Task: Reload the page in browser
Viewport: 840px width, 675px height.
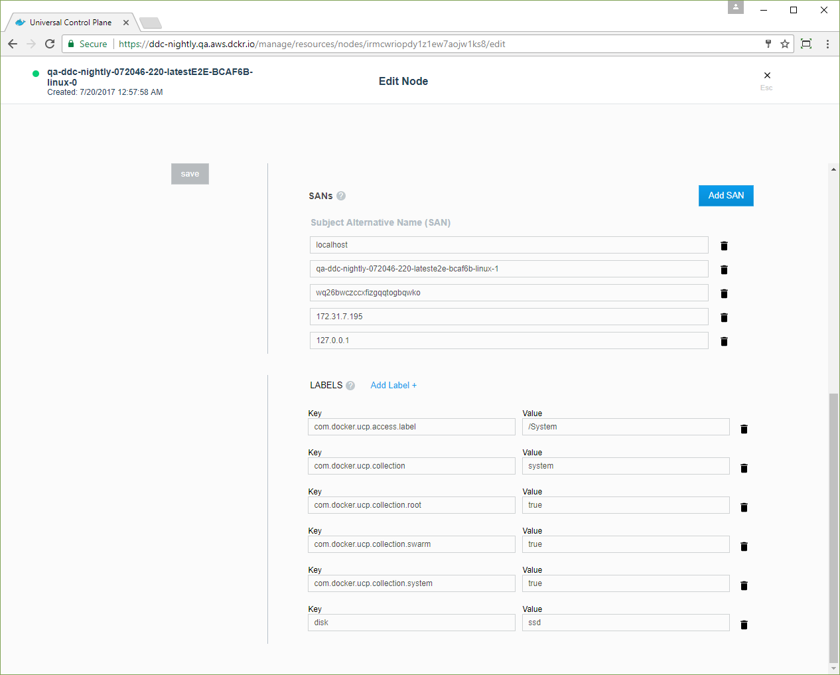Action: [50, 44]
